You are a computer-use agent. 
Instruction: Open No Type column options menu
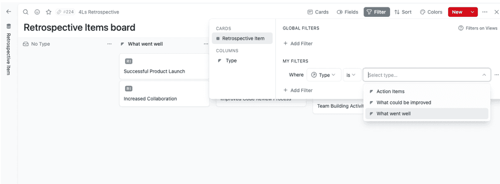tap(109, 44)
